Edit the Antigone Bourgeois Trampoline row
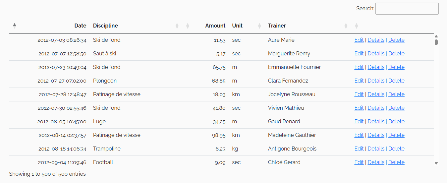The height and width of the screenshot is (183, 447). tap(359, 149)
